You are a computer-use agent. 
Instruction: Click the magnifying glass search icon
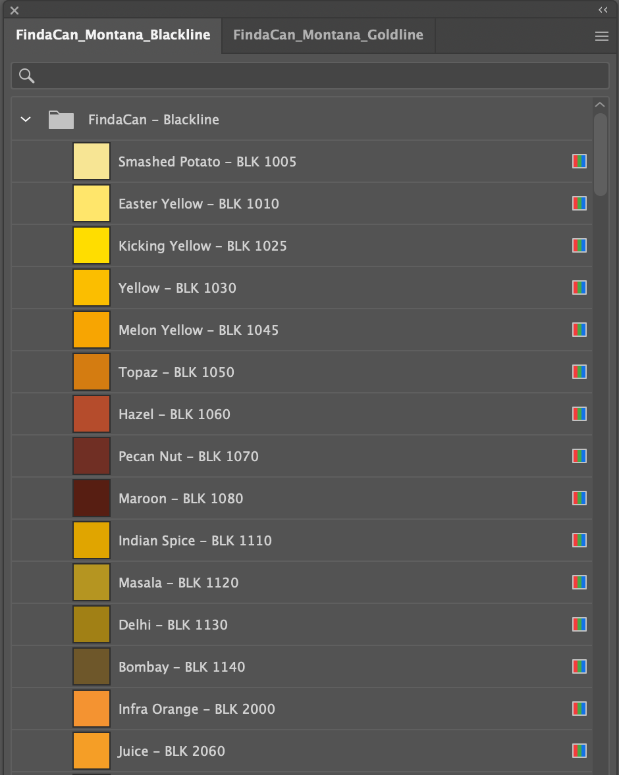click(x=27, y=76)
